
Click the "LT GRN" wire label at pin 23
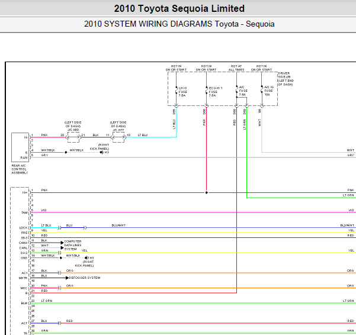tap(47, 301)
